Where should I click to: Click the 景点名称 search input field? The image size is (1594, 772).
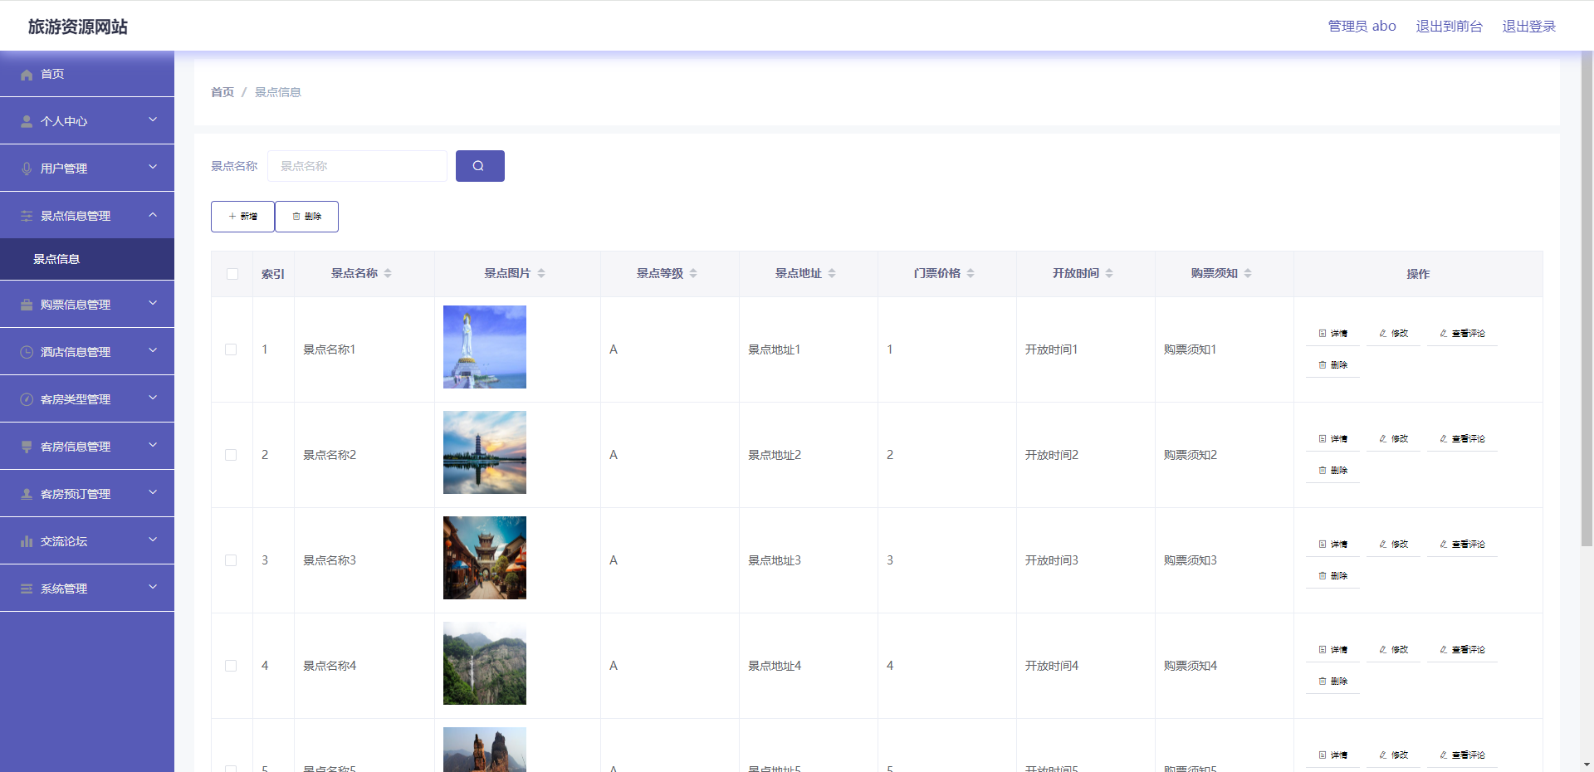[x=357, y=166]
